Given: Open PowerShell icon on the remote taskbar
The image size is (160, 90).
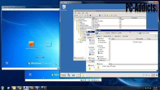Looking at the screenshot, I should point(73,75).
